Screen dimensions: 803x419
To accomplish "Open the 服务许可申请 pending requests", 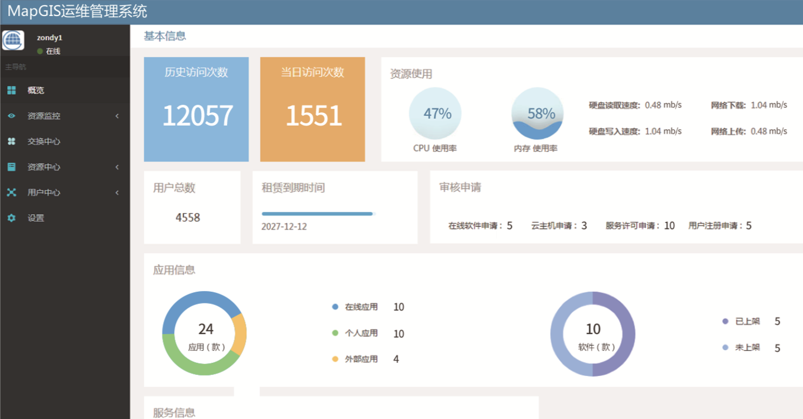I will (x=639, y=226).
